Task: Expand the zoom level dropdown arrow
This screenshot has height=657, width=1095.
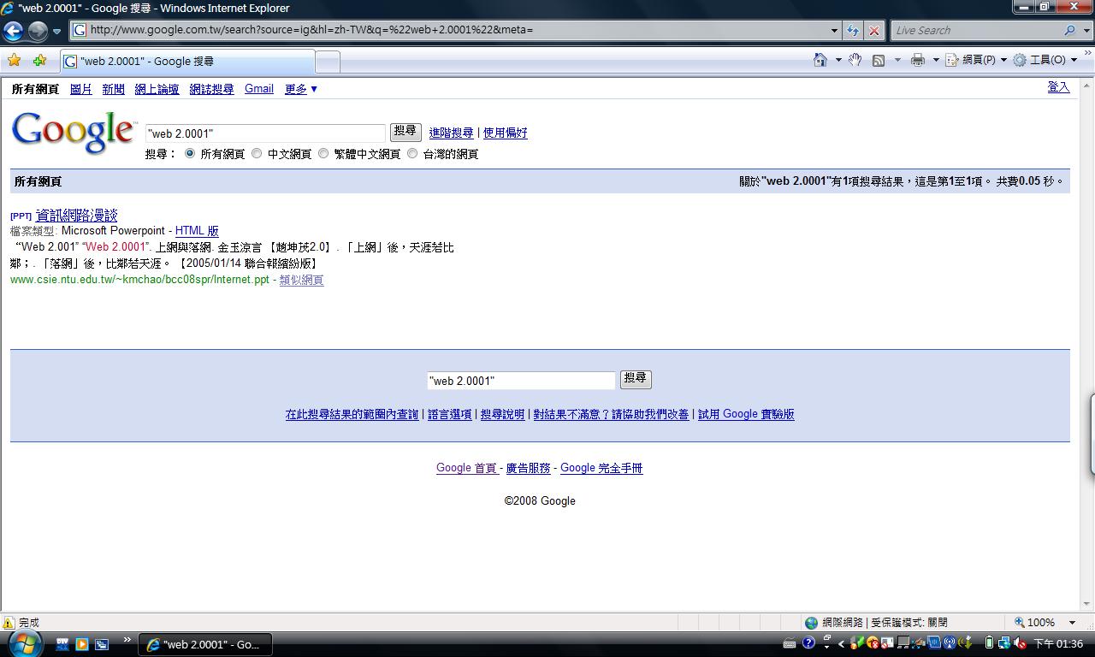Action: 1073,623
